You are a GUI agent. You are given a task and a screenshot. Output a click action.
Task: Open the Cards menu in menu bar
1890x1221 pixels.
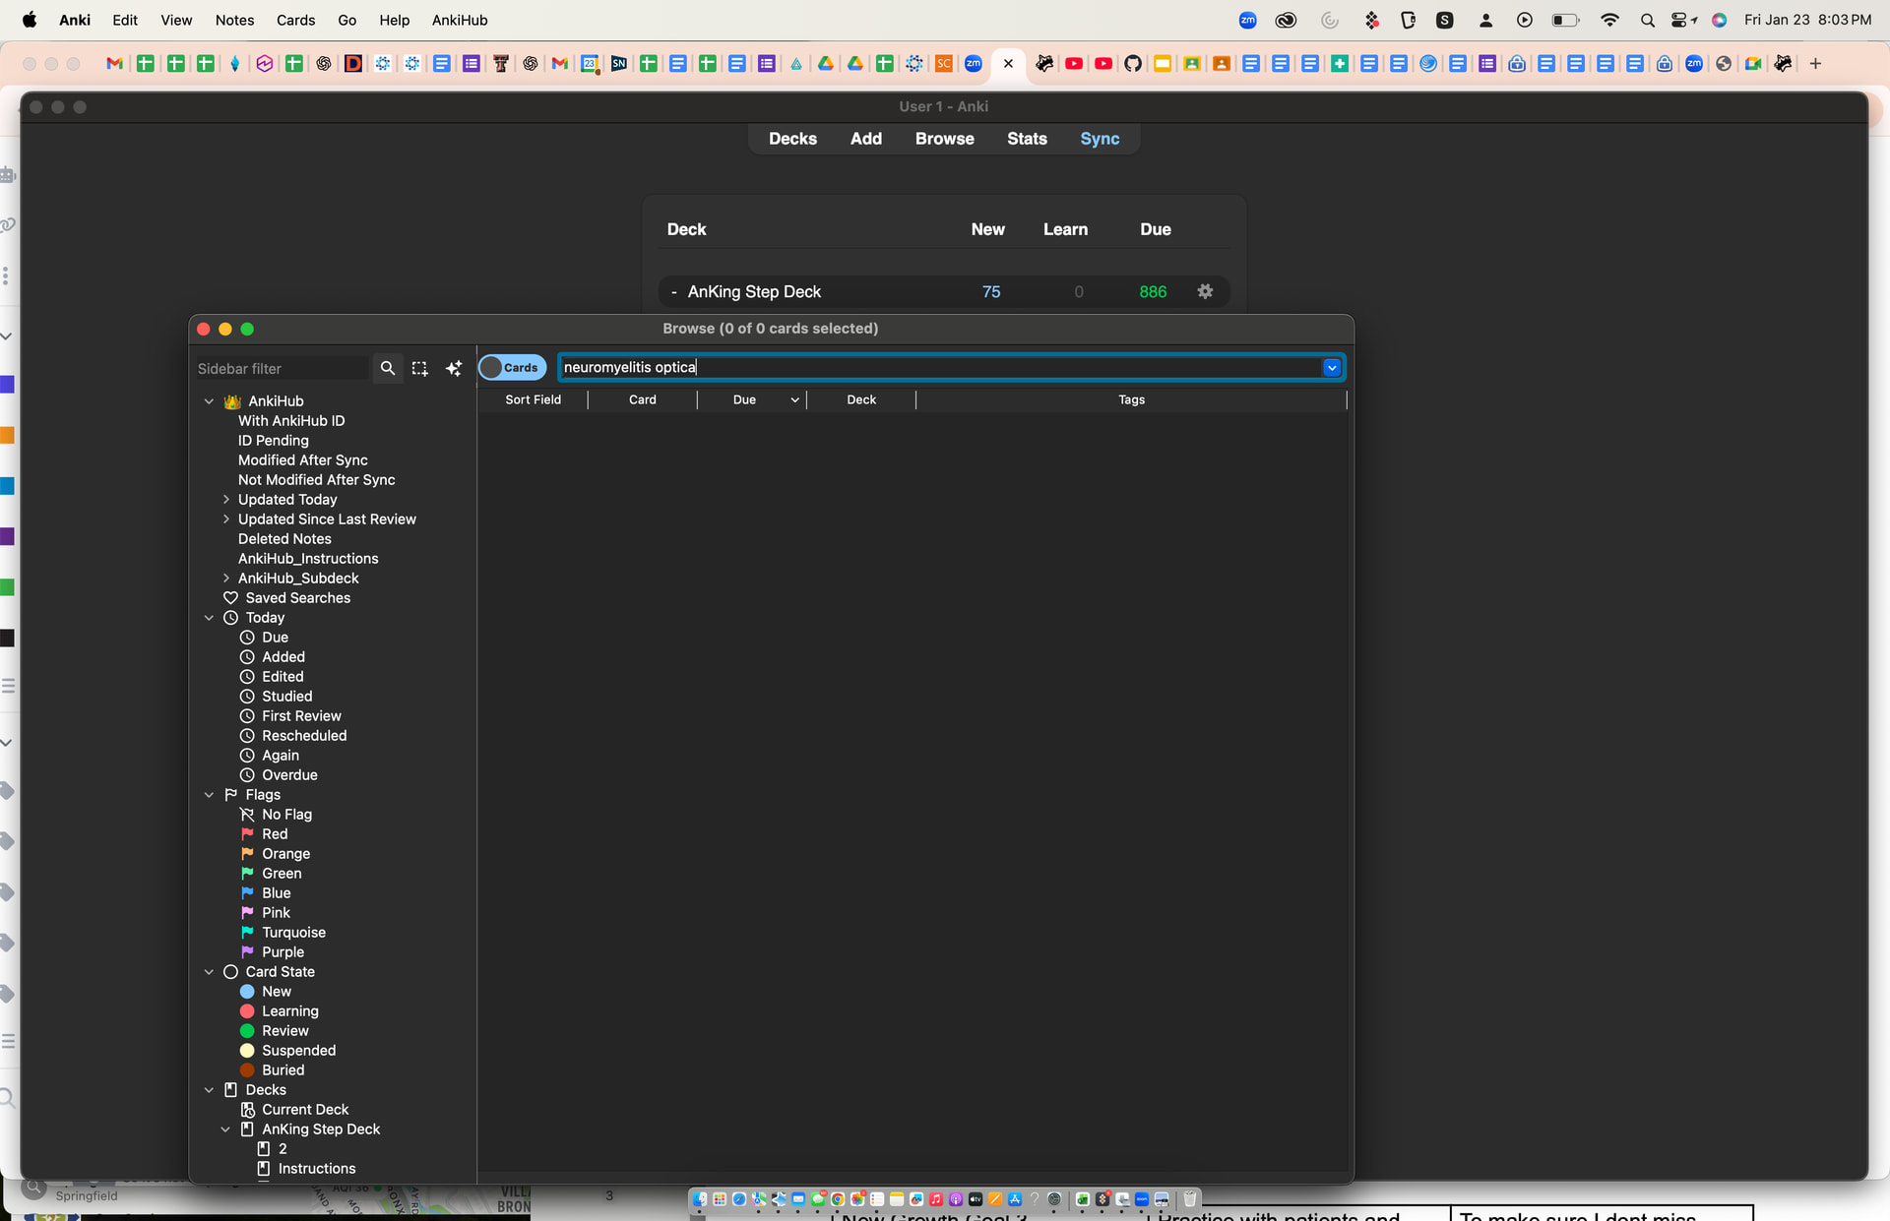point(295,20)
